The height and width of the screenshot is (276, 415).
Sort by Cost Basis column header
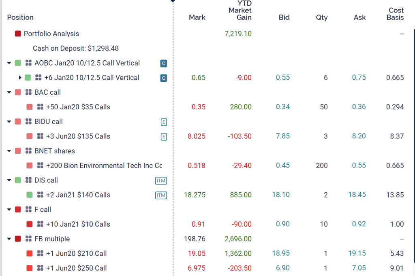pos(396,14)
